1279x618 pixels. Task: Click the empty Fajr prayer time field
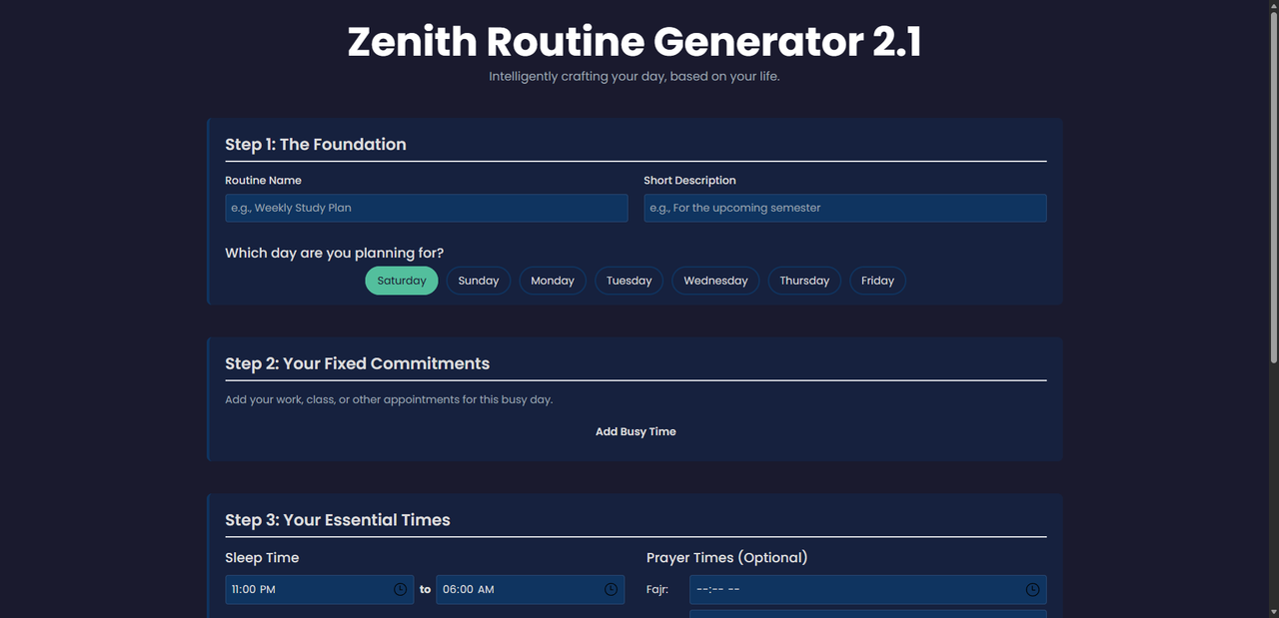[x=868, y=590]
